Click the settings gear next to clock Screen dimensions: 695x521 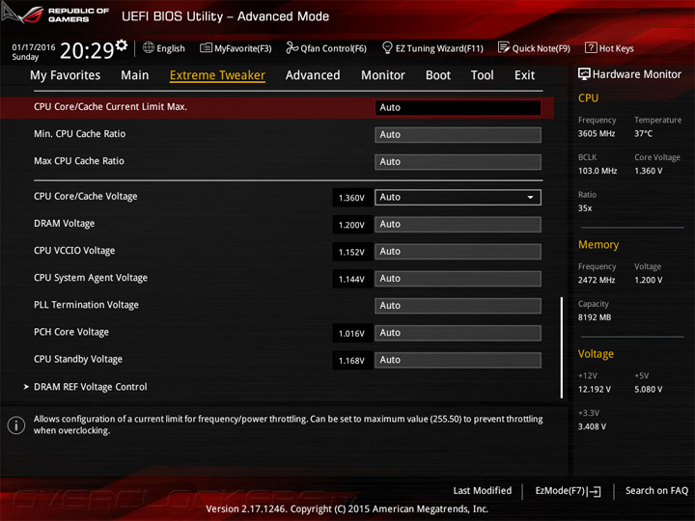[x=122, y=45]
